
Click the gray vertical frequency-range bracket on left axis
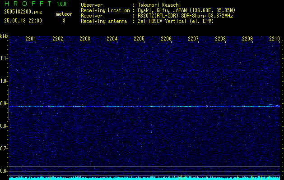click(9, 104)
